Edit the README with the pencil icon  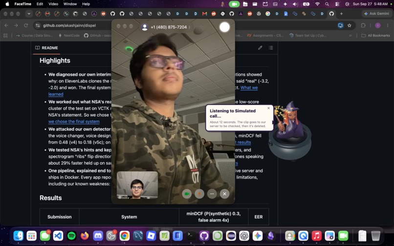tap(260, 47)
